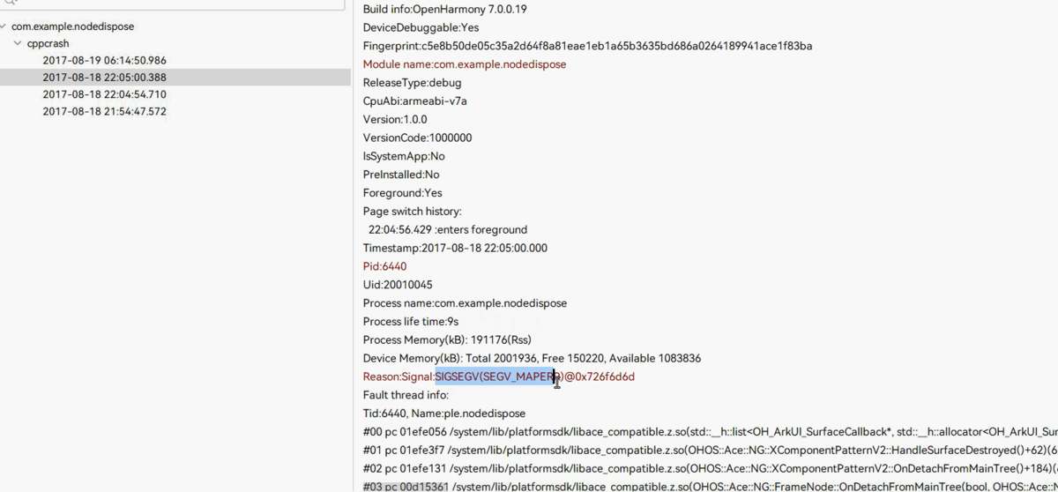Screen dimensions: 1058x492
Task: Open crash log 2017-08-18 22:04:54.710
Action: tap(104, 94)
